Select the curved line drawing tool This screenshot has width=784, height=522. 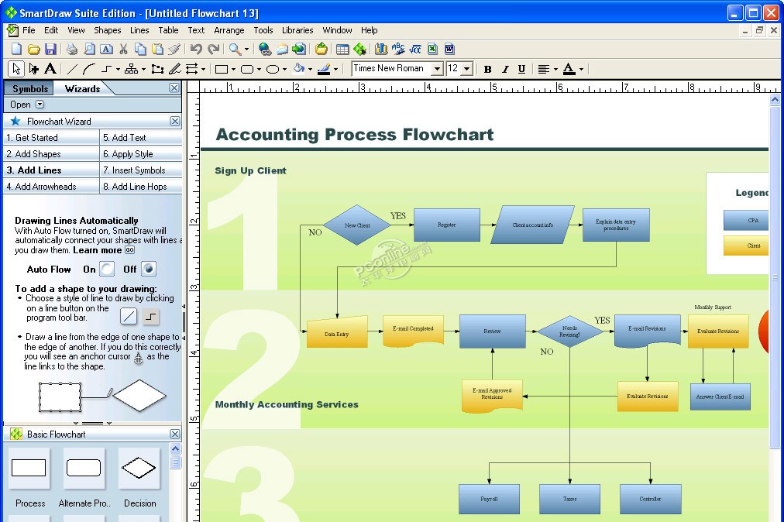(x=88, y=69)
